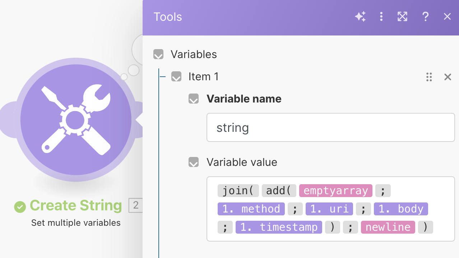The image size is (459, 258).
Task: Select the emptyarray pill in formula
Action: pyautogui.click(x=335, y=191)
